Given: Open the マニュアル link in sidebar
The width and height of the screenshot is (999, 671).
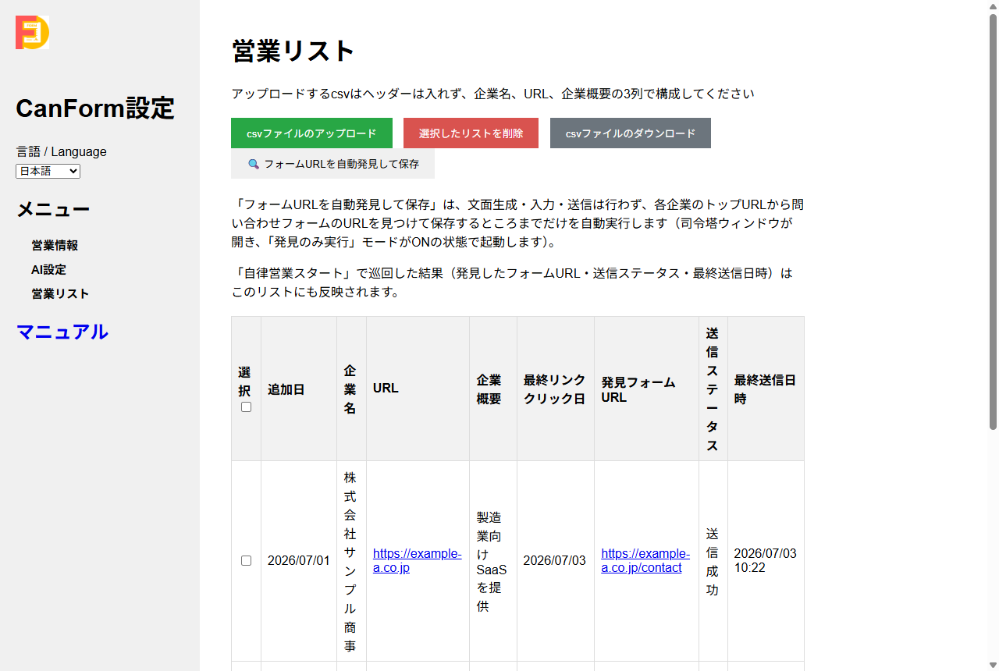Looking at the screenshot, I should point(62,332).
